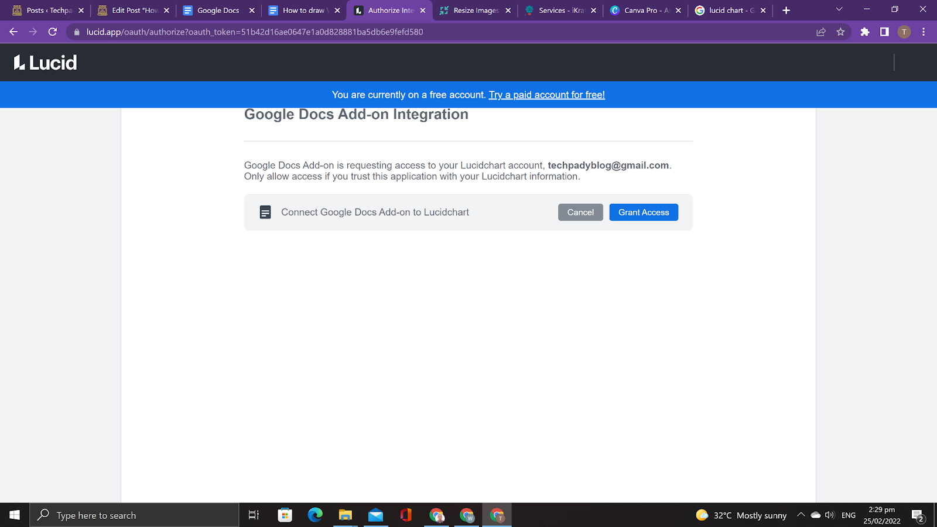Click the taskbar search box
The width and height of the screenshot is (937, 527).
click(134, 515)
